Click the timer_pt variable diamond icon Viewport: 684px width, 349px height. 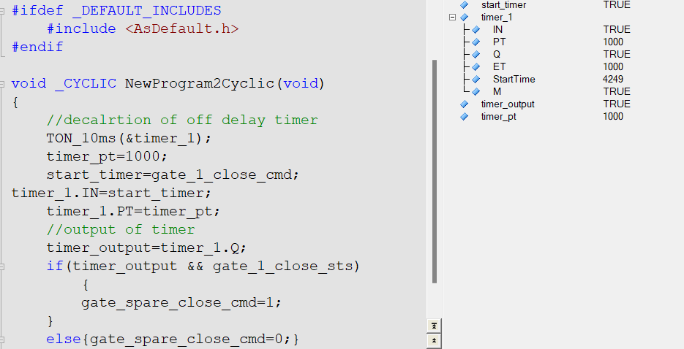point(464,117)
